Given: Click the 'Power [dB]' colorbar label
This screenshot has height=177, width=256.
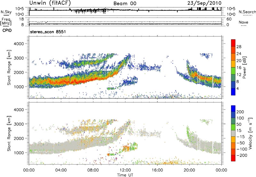Looking at the screenshot, I should click(244, 67).
